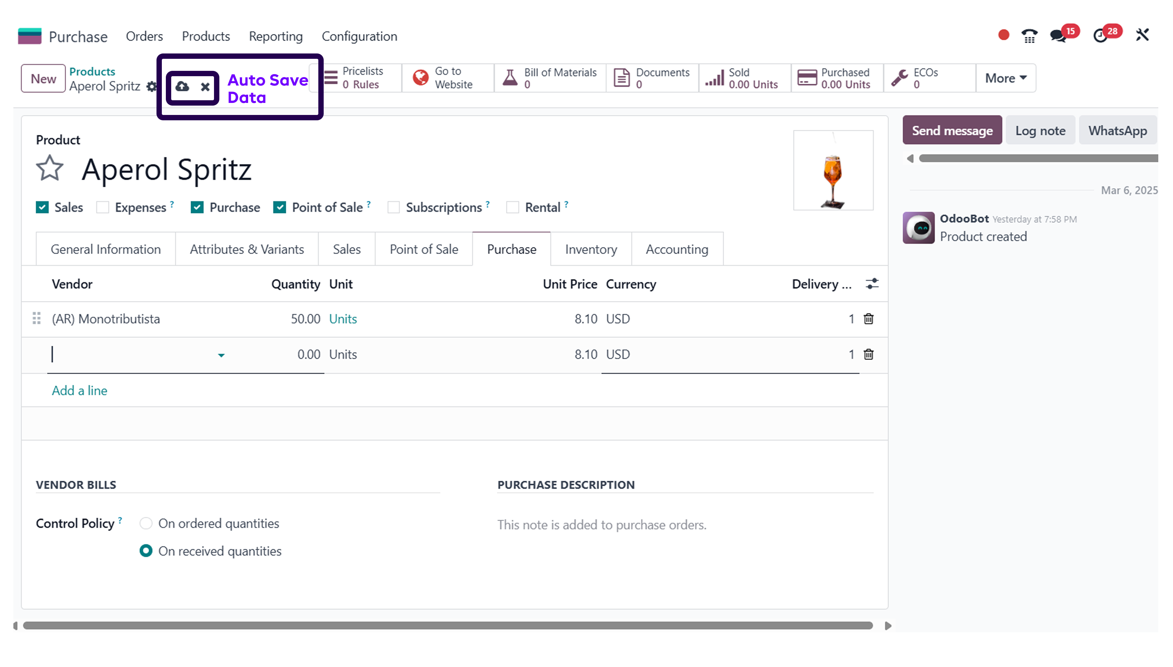Toggle the Sales checkbox
The image size is (1173, 667).
tap(42, 208)
